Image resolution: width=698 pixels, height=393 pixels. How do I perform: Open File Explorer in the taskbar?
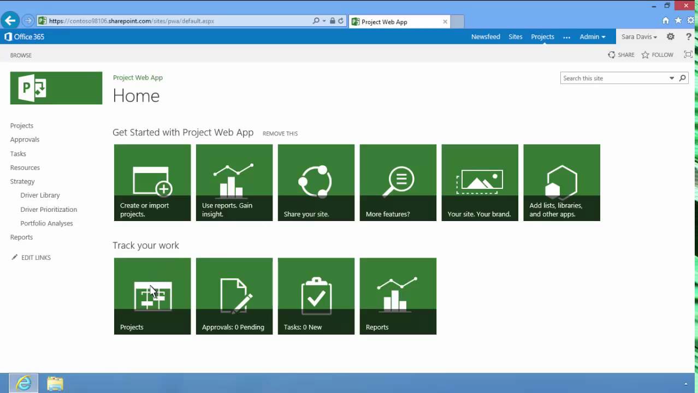pos(55,383)
